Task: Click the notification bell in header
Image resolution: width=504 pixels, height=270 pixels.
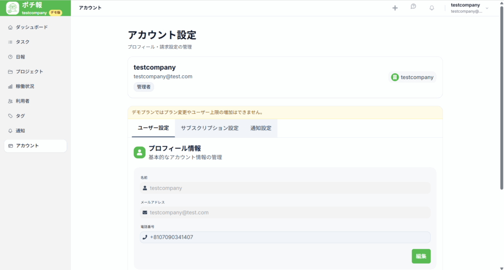Action: click(x=432, y=8)
